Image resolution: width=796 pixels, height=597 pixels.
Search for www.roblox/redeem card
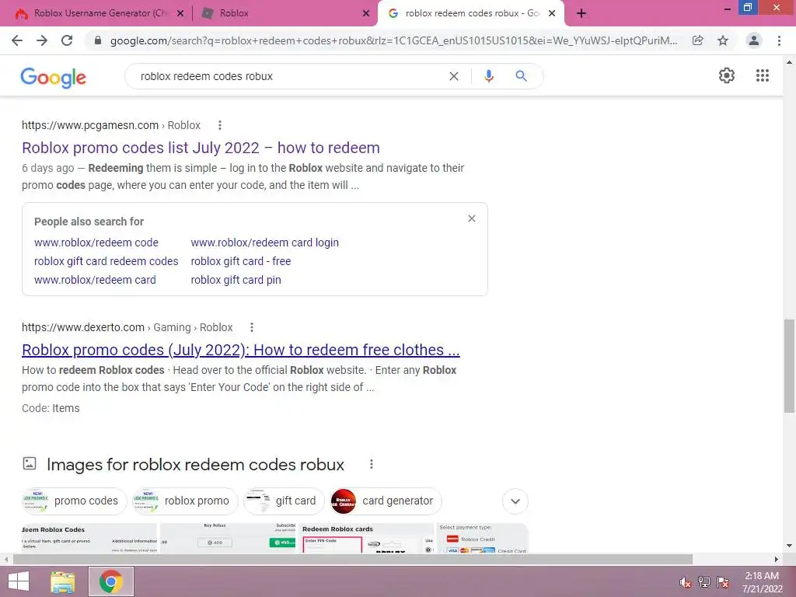click(x=95, y=280)
